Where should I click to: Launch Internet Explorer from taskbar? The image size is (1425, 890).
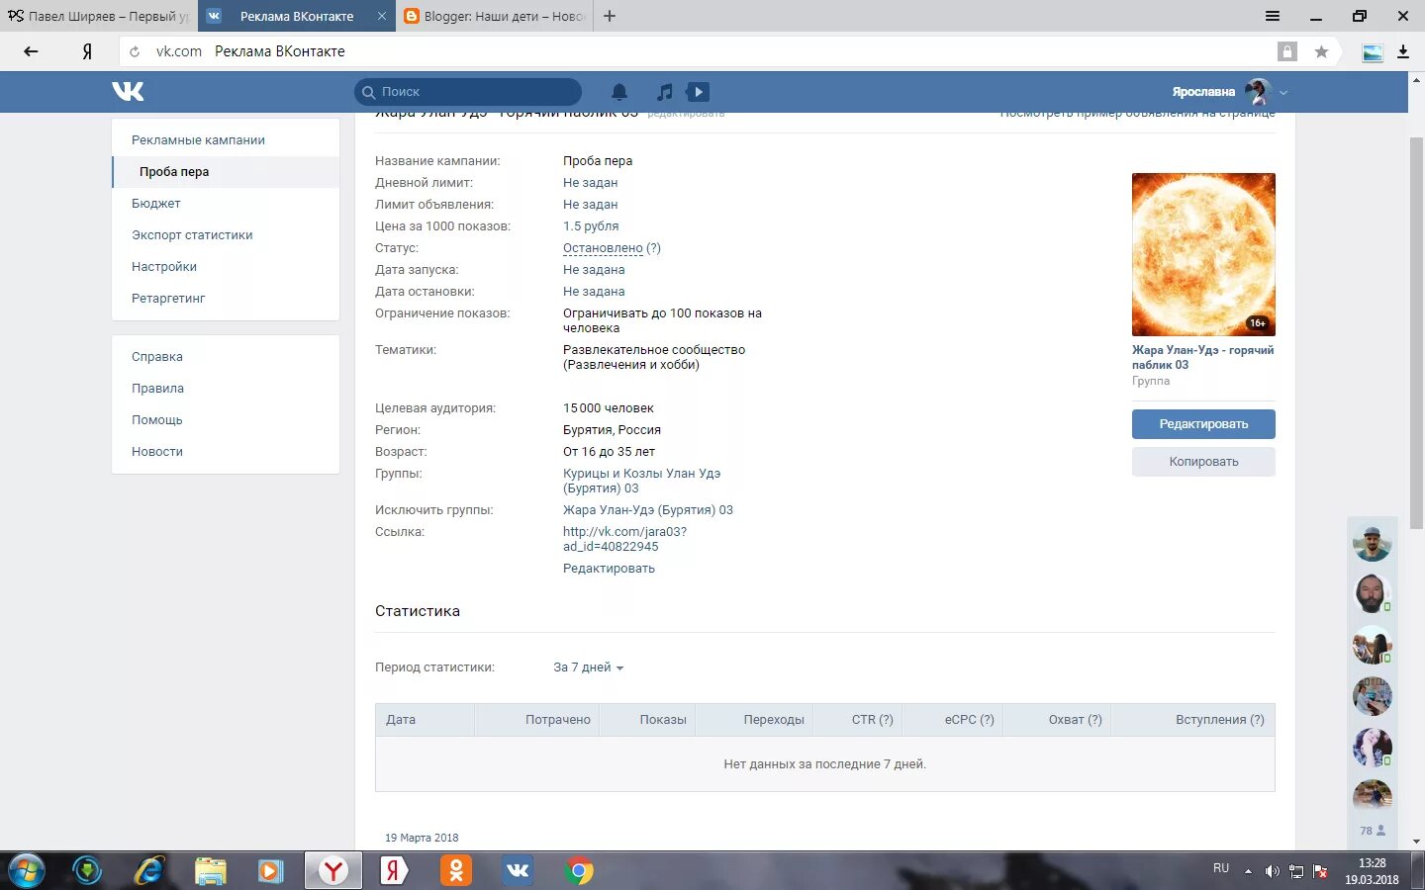coord(149,871)
